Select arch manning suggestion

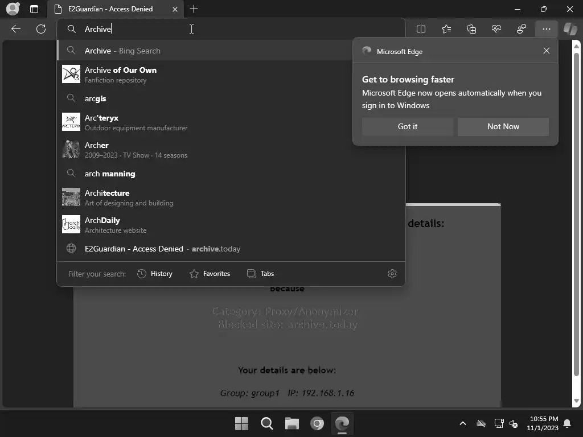tap(231, 174)
